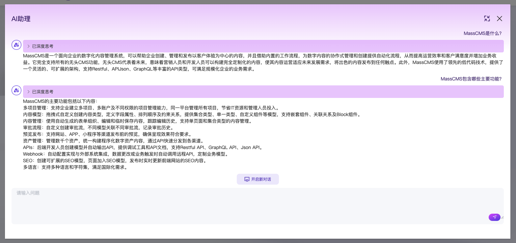Start a new chat with 开启新对话
The width and height of the screenshot is (516, 243).
(258, 179)
